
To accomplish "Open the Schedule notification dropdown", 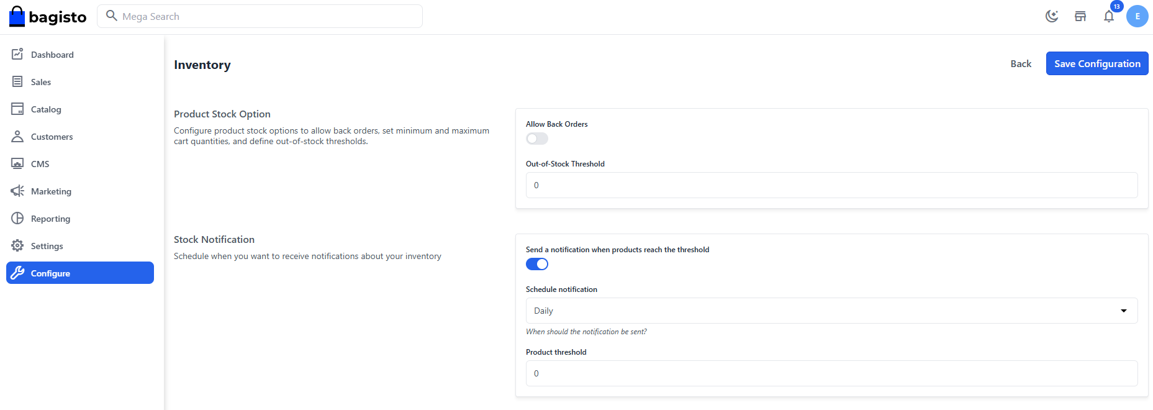I will (x=831, y=311).
